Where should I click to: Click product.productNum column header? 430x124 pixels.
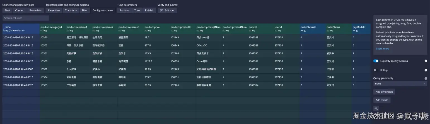(x=235, y=29)
